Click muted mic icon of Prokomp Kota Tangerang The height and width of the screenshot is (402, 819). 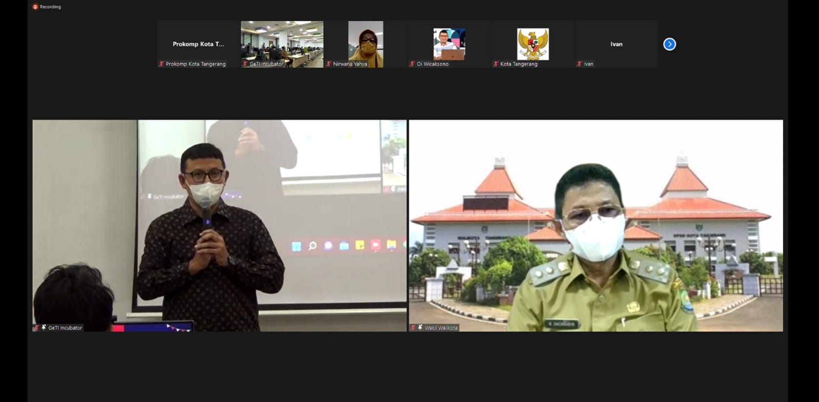coord(161,64)
